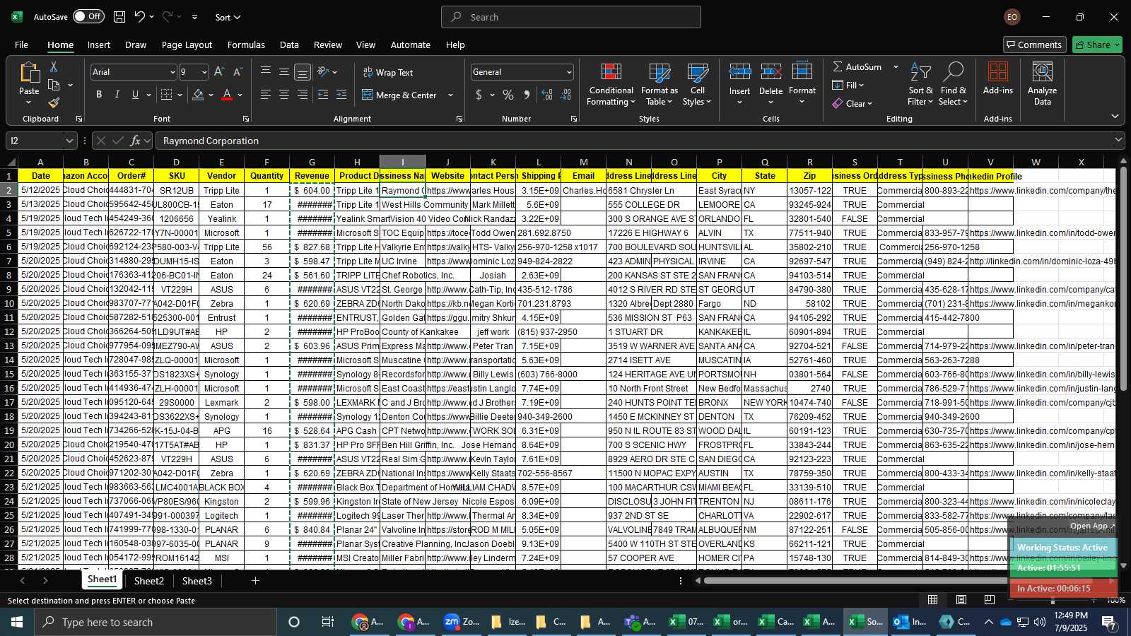Open the Name Box dropdown
Viewport: 1131px width, 636px height.
click(69, 141)
